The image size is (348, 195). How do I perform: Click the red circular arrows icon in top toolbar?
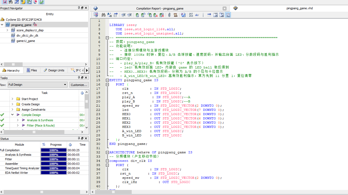[35, 2]
